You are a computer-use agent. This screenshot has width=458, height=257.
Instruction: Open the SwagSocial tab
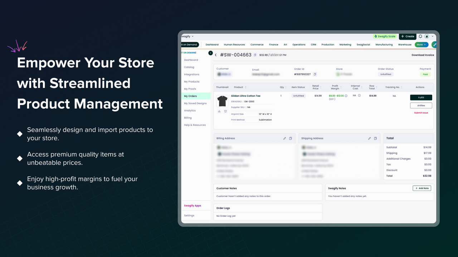pyautogui.click(x=363, y=45)
